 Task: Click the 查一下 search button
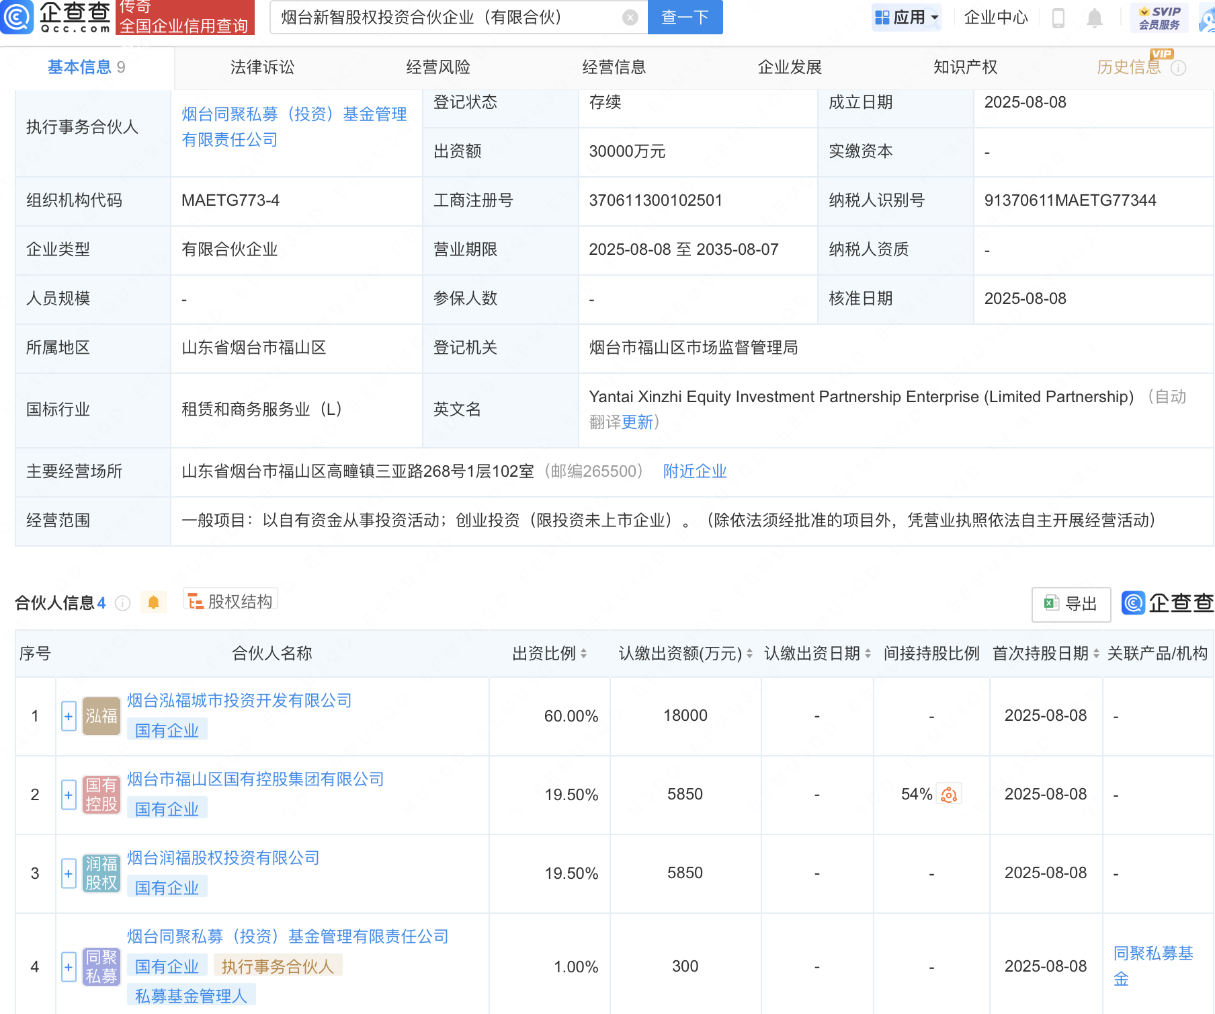point(685,17)
